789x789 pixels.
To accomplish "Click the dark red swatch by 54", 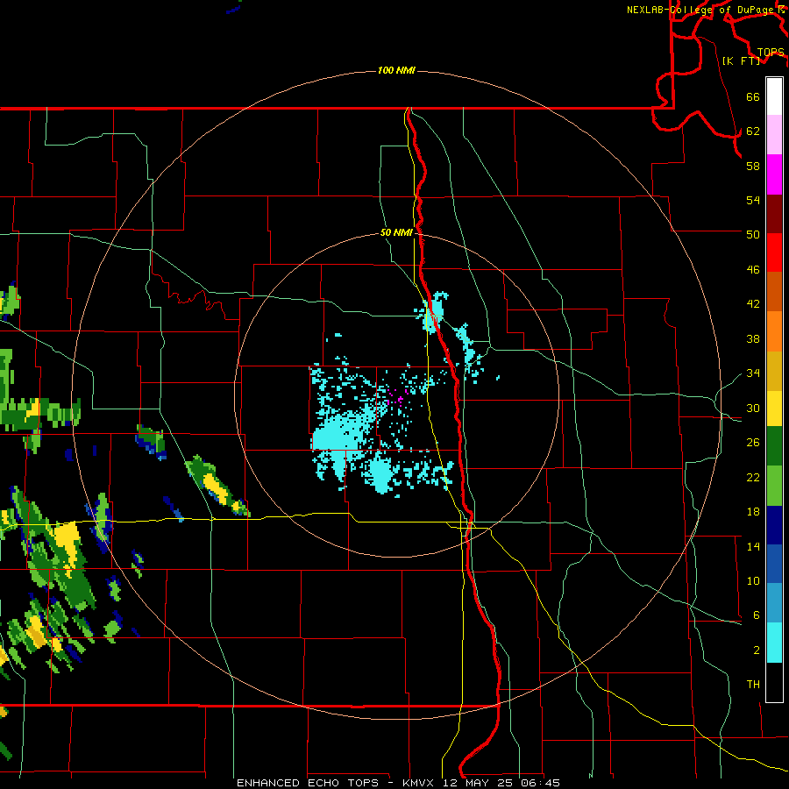I will pos(774,214).
